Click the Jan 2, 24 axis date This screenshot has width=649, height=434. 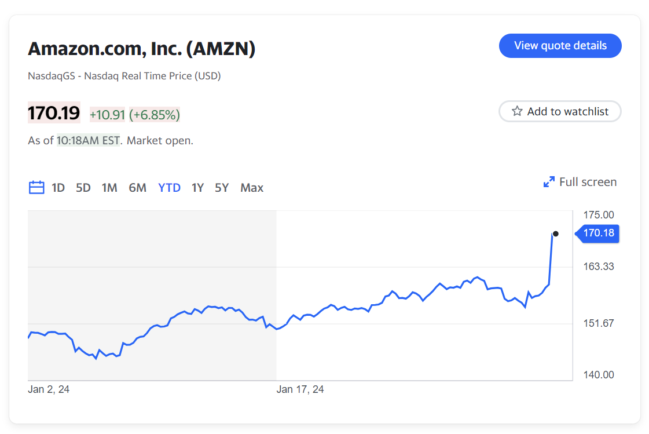coord(49,389)
